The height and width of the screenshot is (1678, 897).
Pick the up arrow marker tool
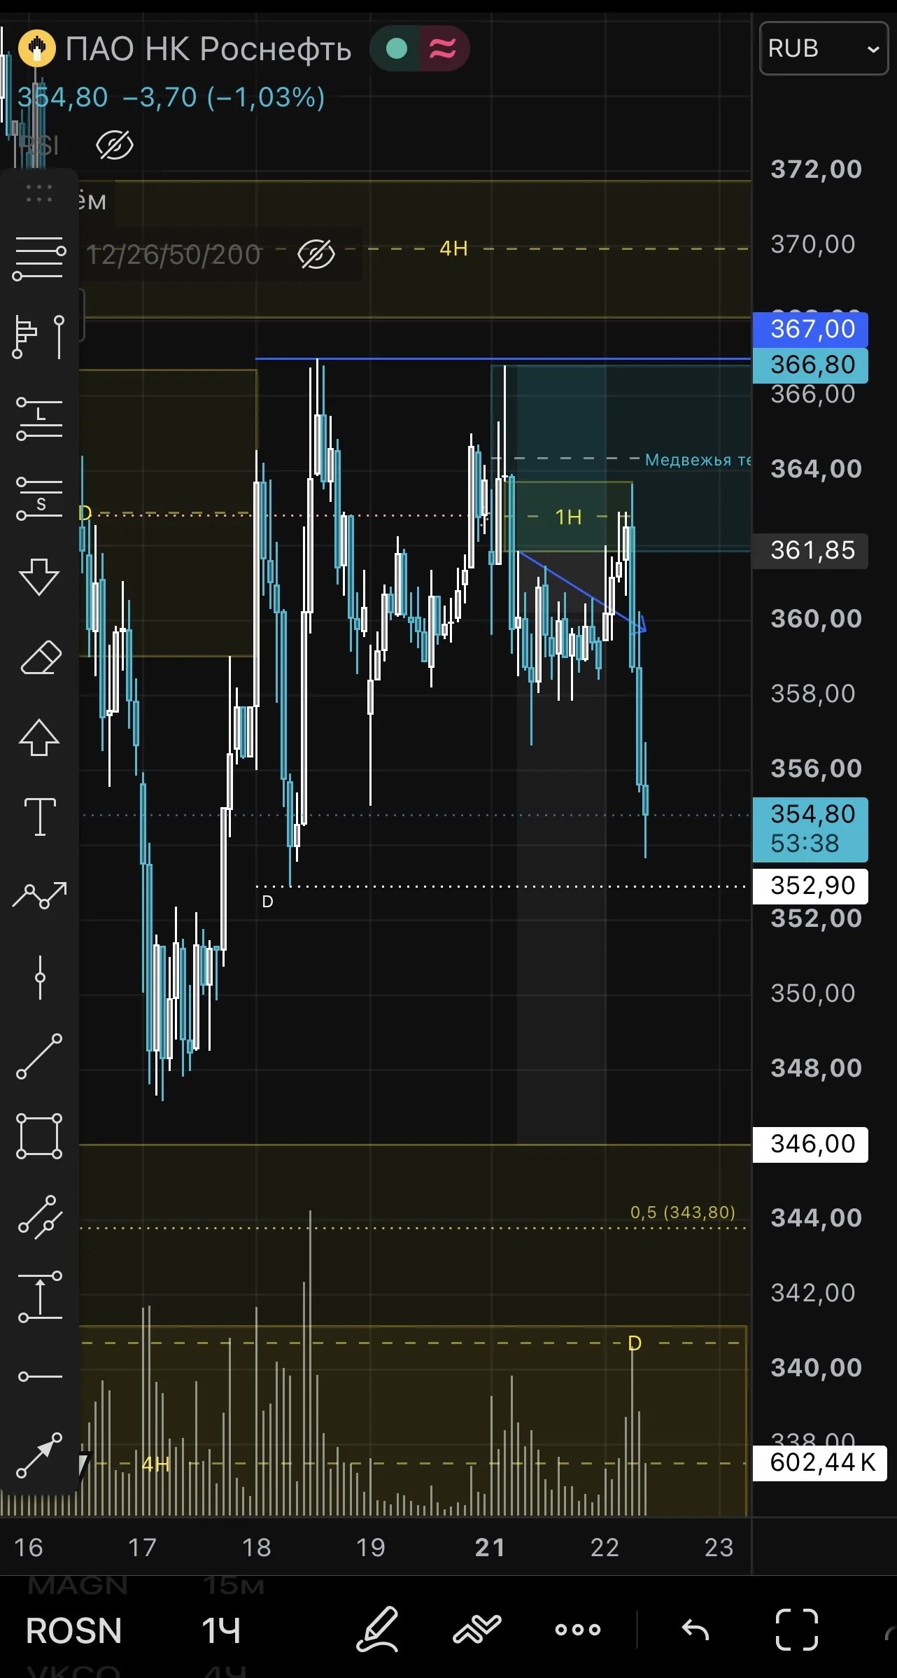[x=39, y=738]
